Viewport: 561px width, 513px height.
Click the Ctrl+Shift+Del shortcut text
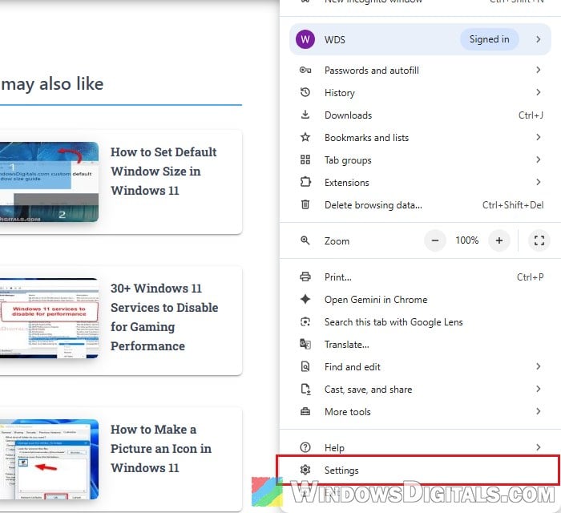point(513,205)
